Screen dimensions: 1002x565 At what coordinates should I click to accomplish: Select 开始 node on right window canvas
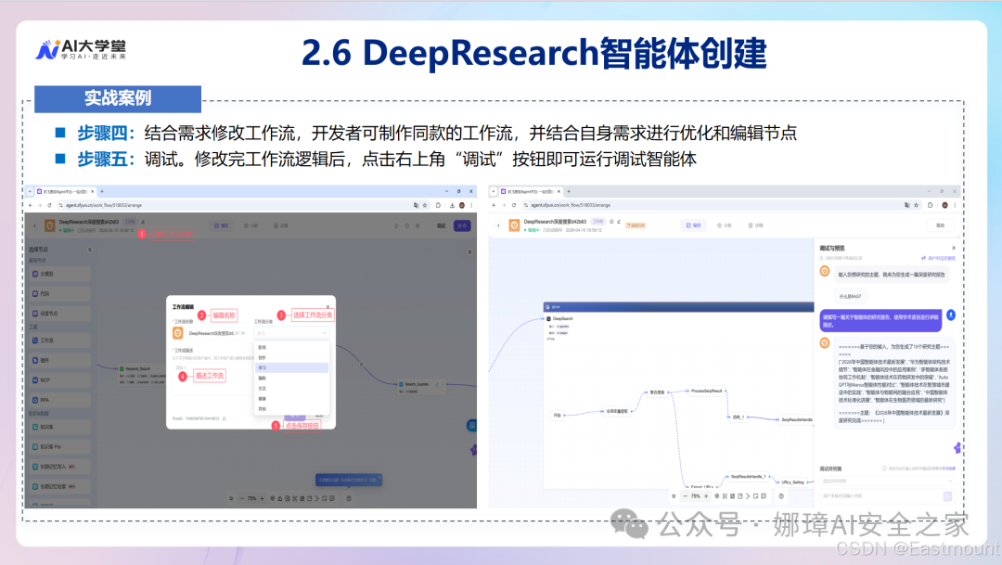point(557,416)
